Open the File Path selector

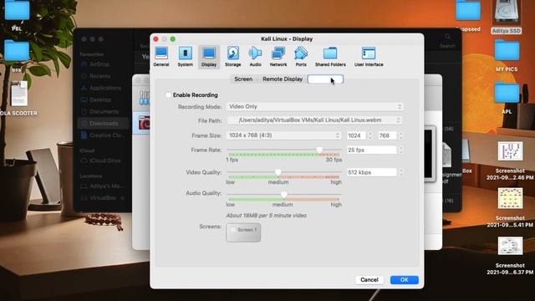(314, 120)
